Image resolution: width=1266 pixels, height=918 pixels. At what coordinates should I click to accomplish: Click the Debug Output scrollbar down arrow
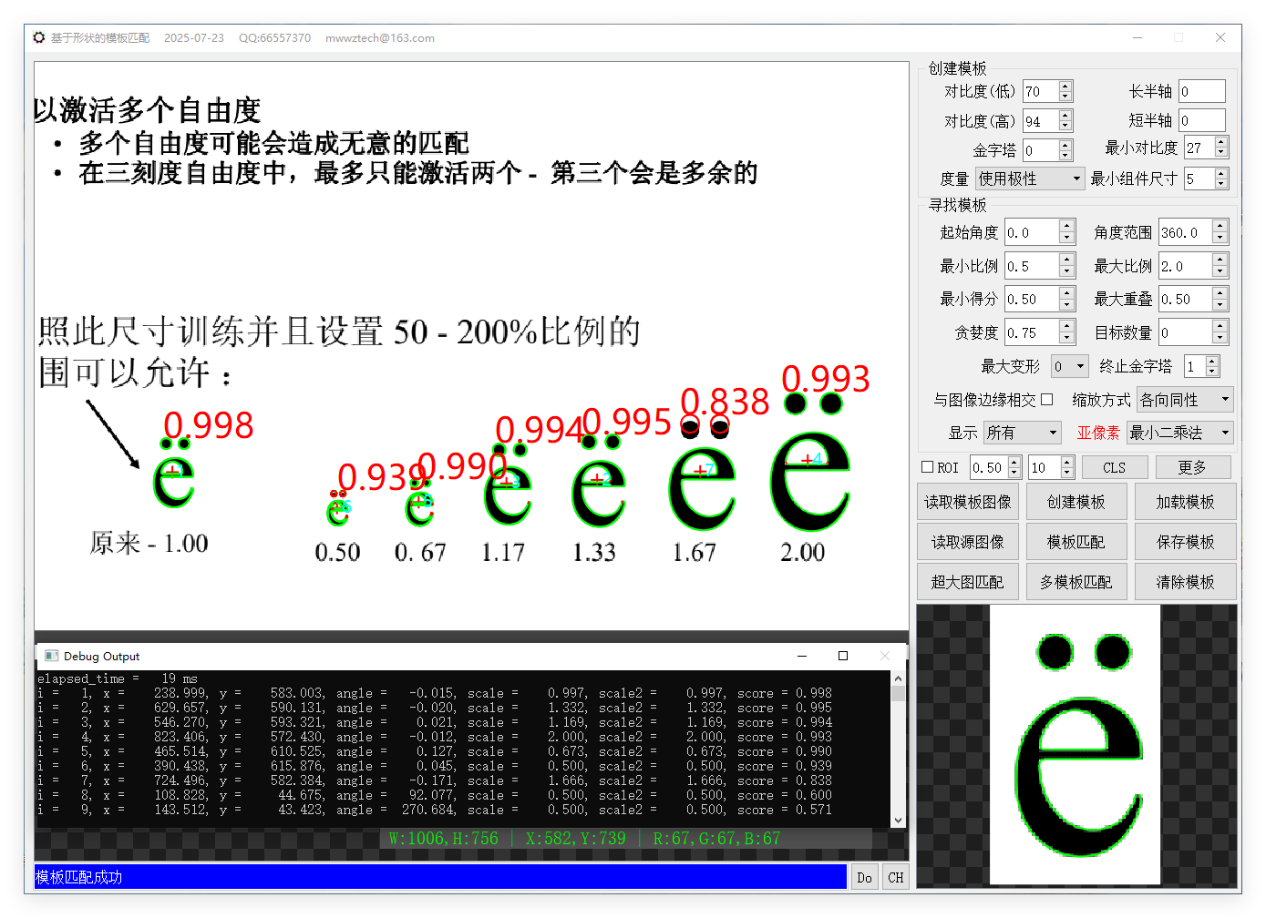pos(898,820)
